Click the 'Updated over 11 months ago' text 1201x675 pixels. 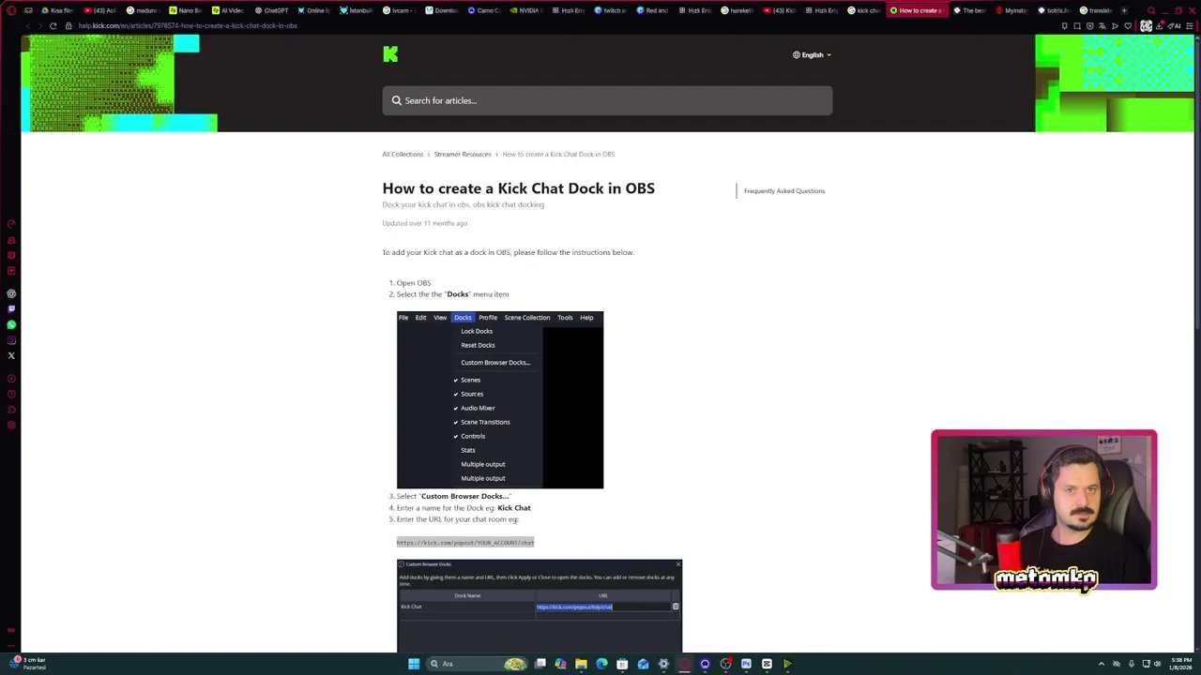tap(424, 223)
